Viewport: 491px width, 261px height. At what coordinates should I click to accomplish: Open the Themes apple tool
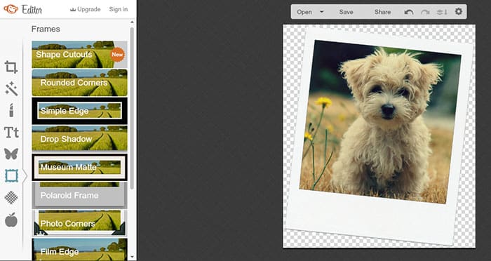(11, 220)
